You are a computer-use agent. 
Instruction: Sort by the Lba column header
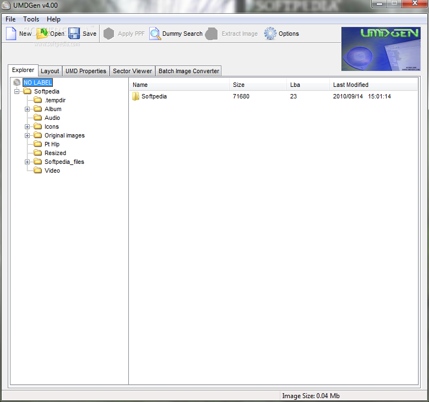click(308, 85)
